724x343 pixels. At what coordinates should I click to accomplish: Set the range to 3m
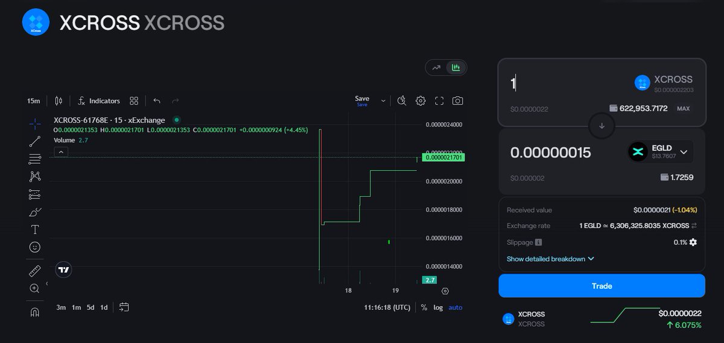point(61,307)
